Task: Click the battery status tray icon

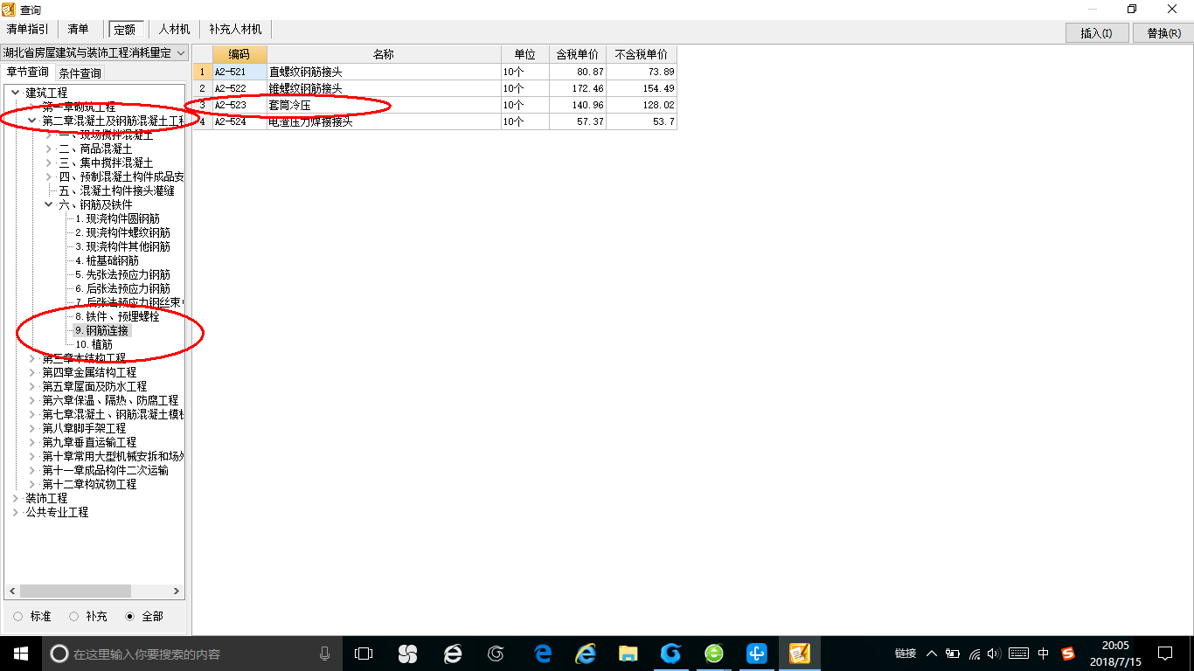Action: 953,654
